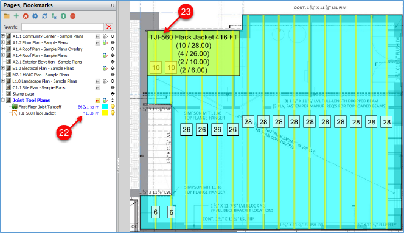404x233 pixels.
Task: Click the cyan color swatch of First Floor Joist Takeoff
Action: pyautogui.click(x=105, y=107)
